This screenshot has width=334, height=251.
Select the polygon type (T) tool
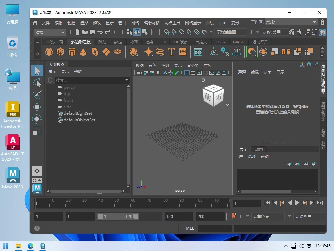pyautogui.click(x=171, y=52)
